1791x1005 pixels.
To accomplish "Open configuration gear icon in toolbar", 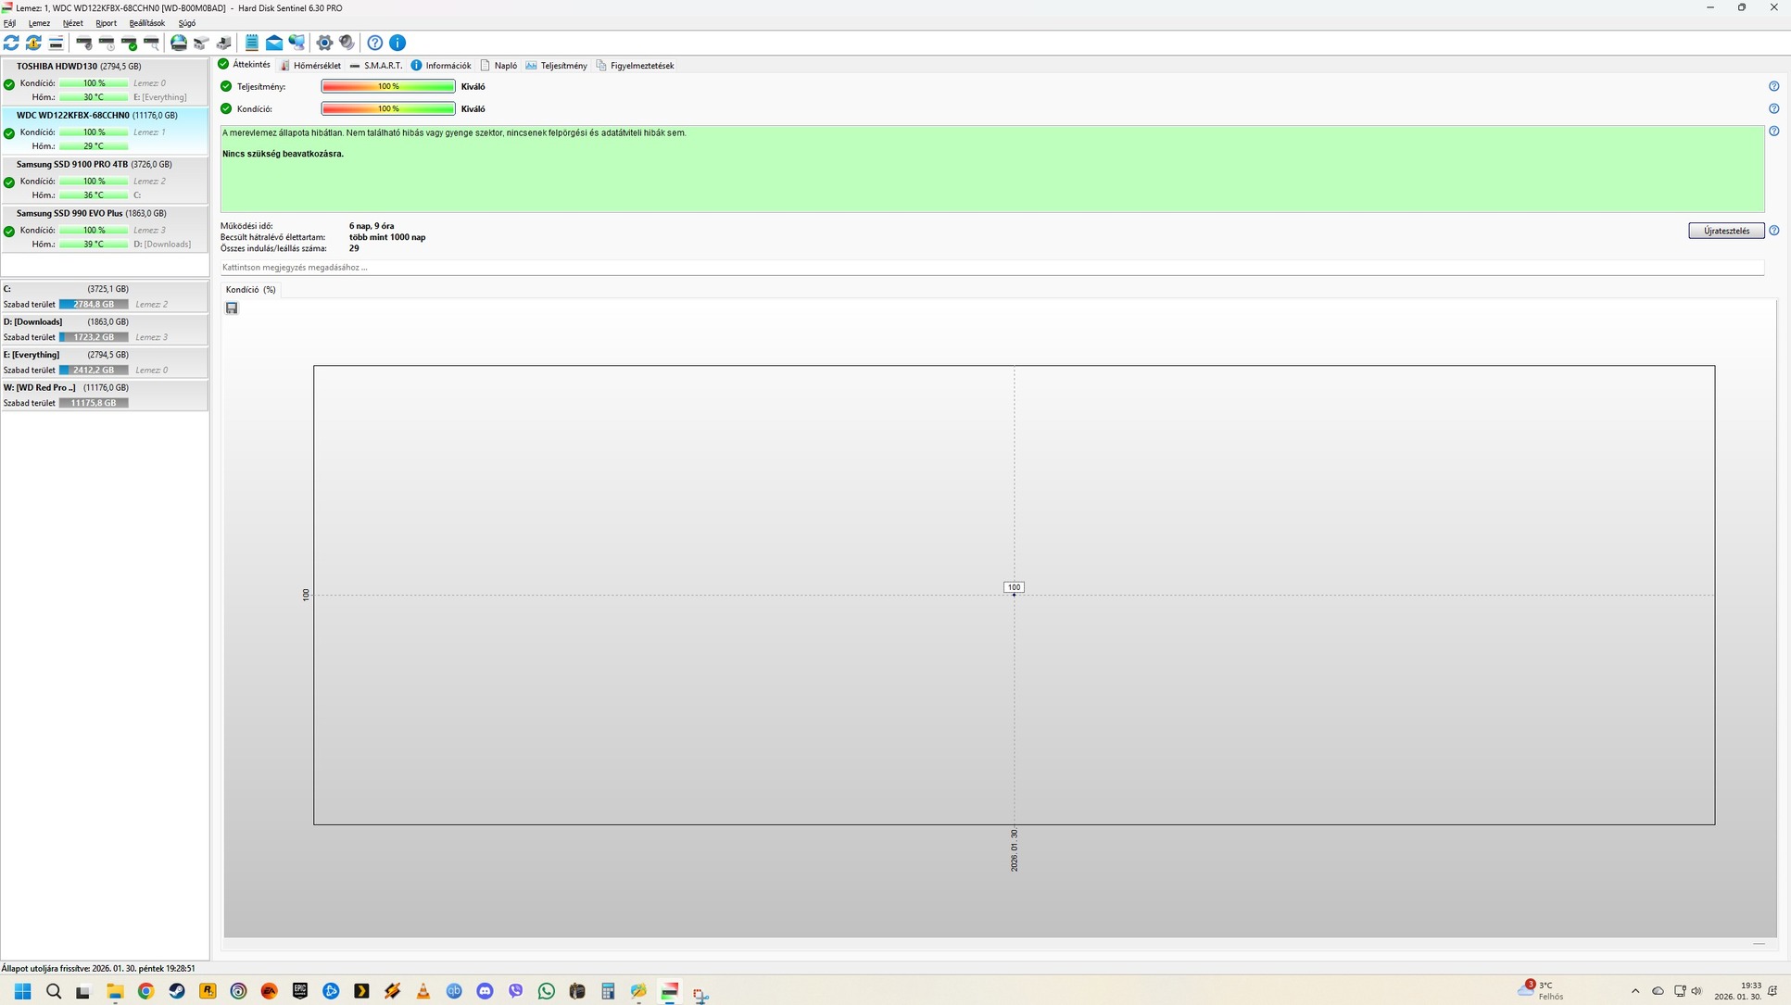I will pyautogui.click(x=324, y=43).
